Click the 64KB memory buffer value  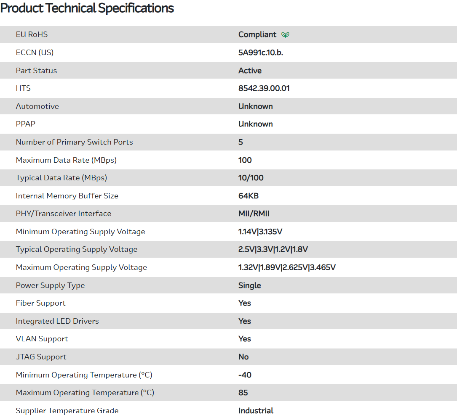tap(248, 196)
